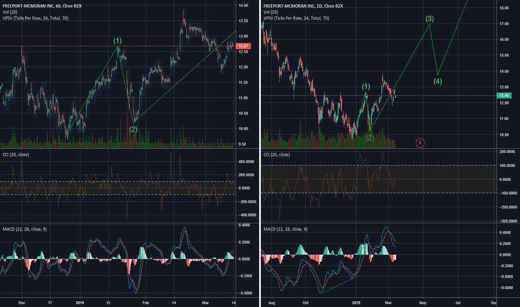Image resolution: width=520 pixels, height=307 pixels.
Task: Click Mar on 60-minute chart time axis
Action: point(205,303)
